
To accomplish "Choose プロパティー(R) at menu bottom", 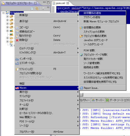I will tap(47, 132).
